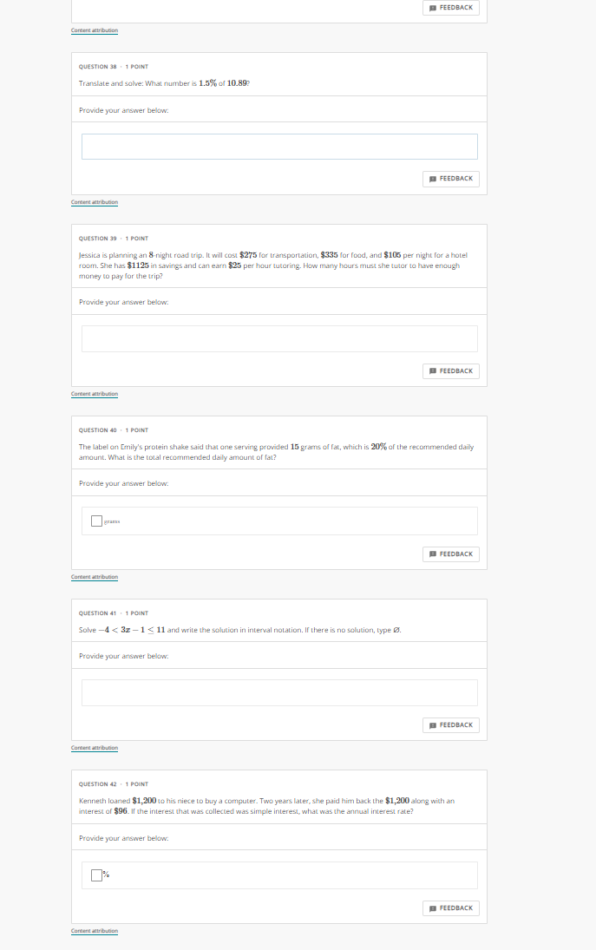Click the Jessica road trip question text
This screenshot has width=596, height=950.
pyautogui.click(x=272, y=265)
